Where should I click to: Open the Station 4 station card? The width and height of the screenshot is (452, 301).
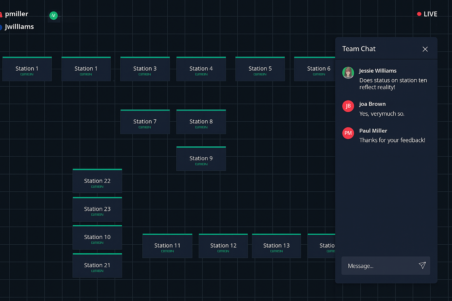201,68
